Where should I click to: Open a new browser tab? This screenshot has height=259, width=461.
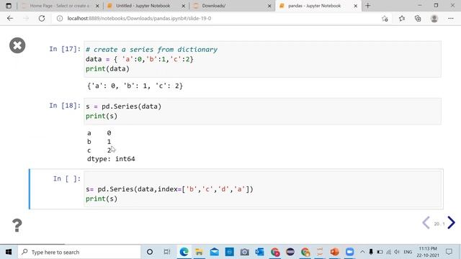[368, 6]
